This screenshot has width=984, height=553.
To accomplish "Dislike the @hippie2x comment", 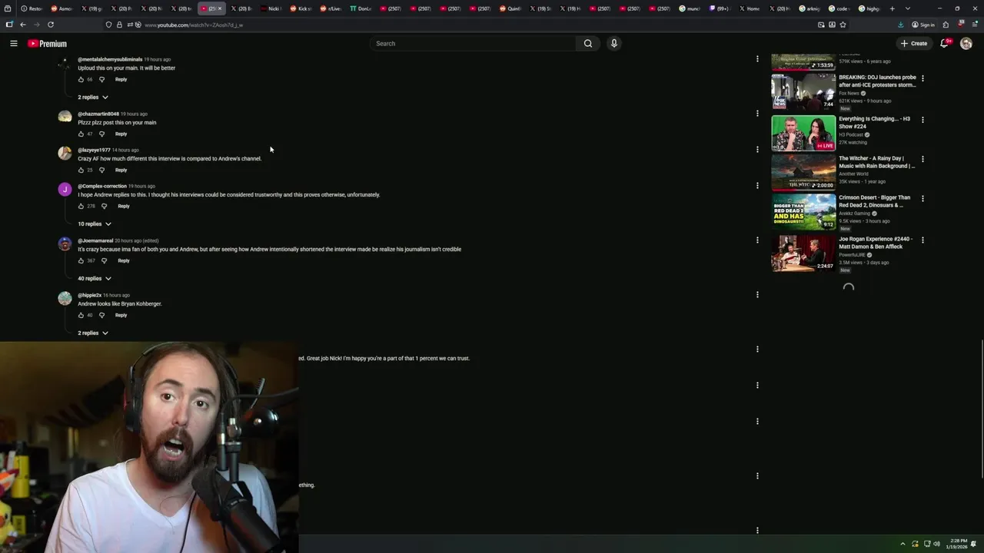I will (101, 315).
